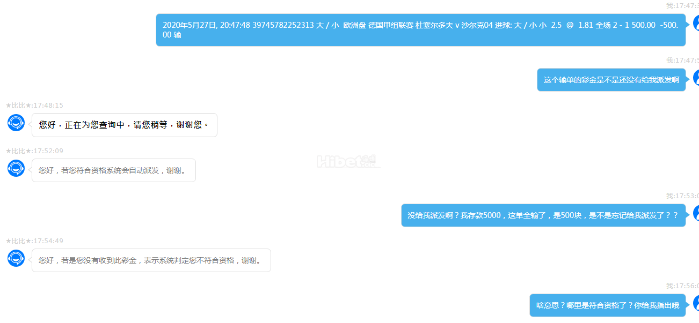The width and height of the screenshot is (699, 323).
Task: Click the message 这个输单的彩金是不是还没有给我派发啊
Action: pyautogui.click(x=611, y=80)
